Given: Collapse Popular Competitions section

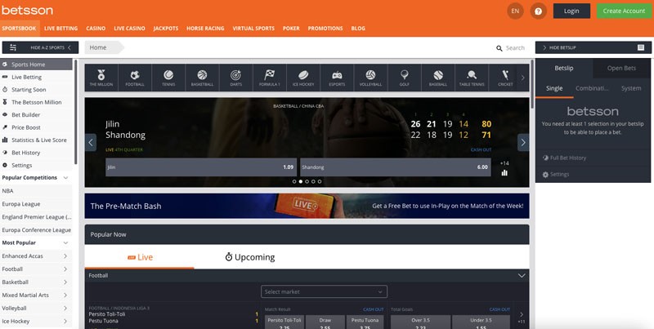Looking at the screenshot, I should (65, 178).
